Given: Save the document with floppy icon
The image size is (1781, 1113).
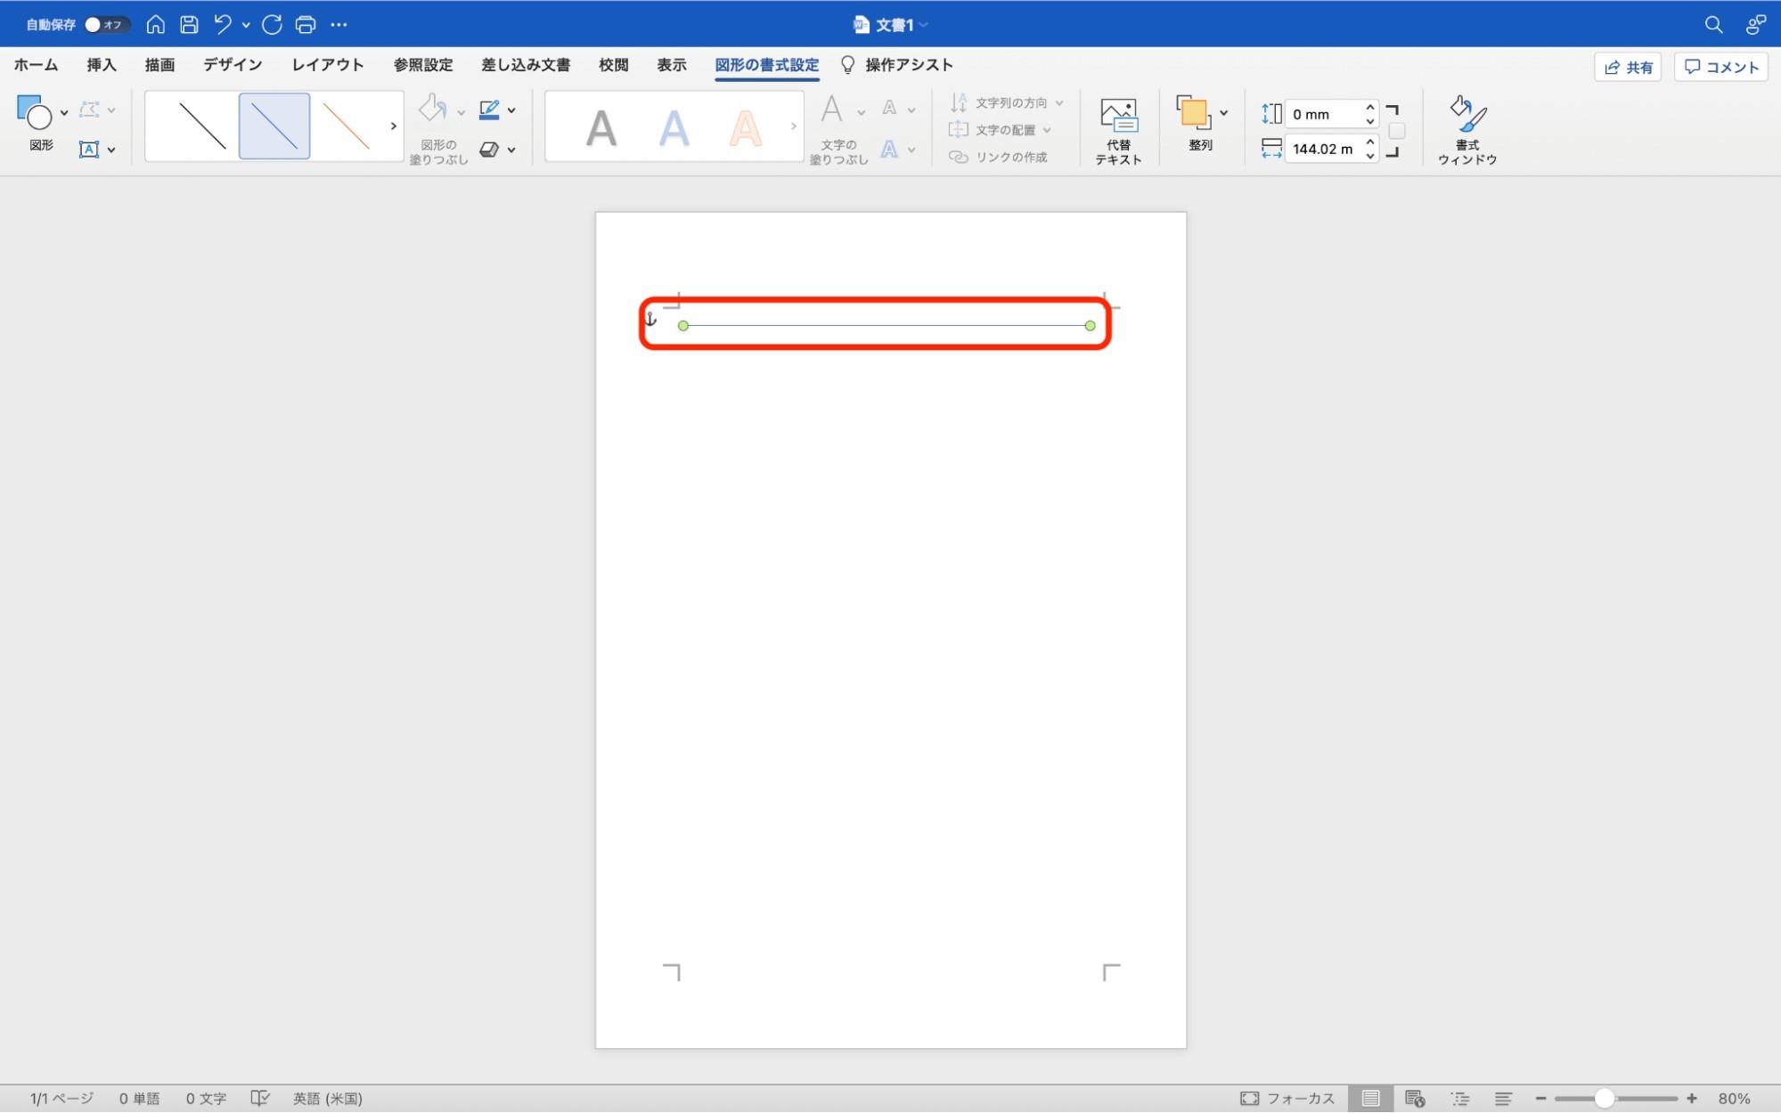Looking at the screenshot, I should (x=189, y=24).
